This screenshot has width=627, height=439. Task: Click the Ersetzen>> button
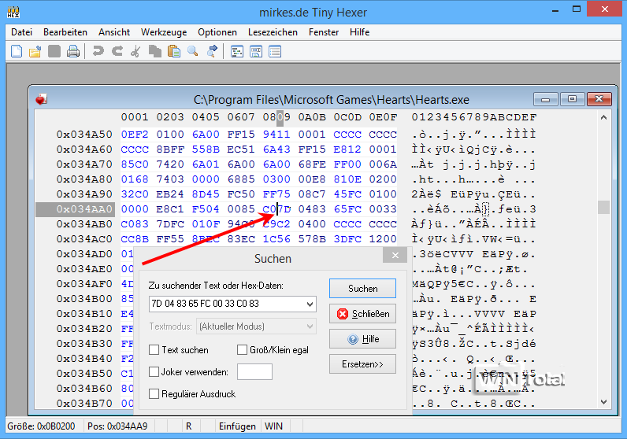click(x=362, y=364)
